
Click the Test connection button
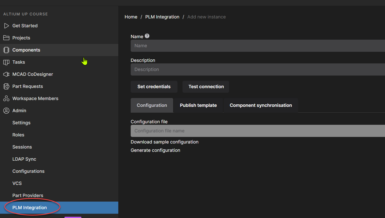[x=206, y=87]
